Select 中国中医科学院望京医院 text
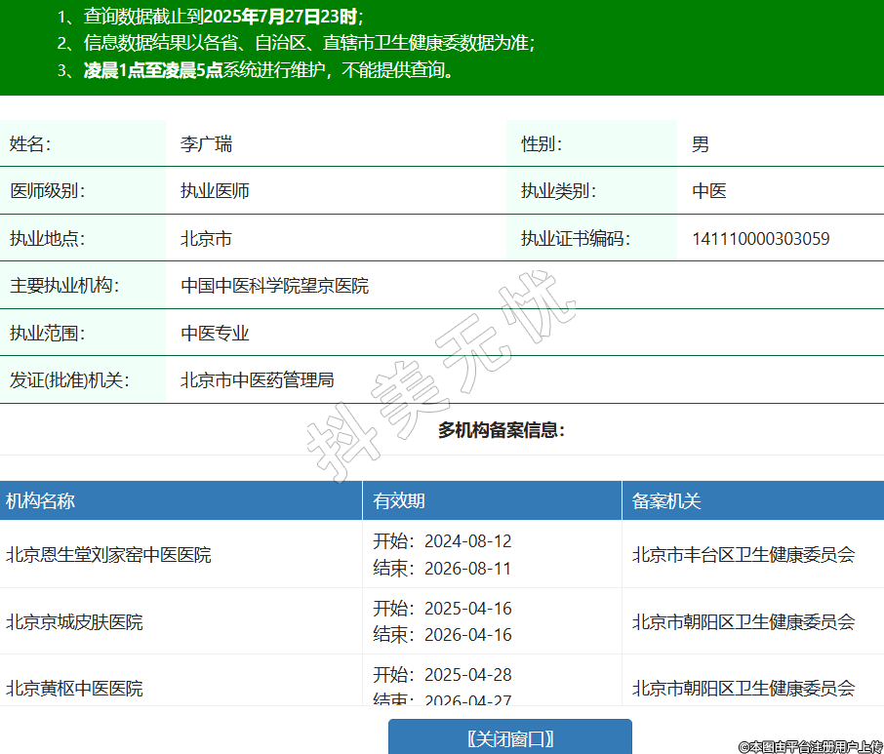This screenshot has height=754, width=884. click(275, 286)
